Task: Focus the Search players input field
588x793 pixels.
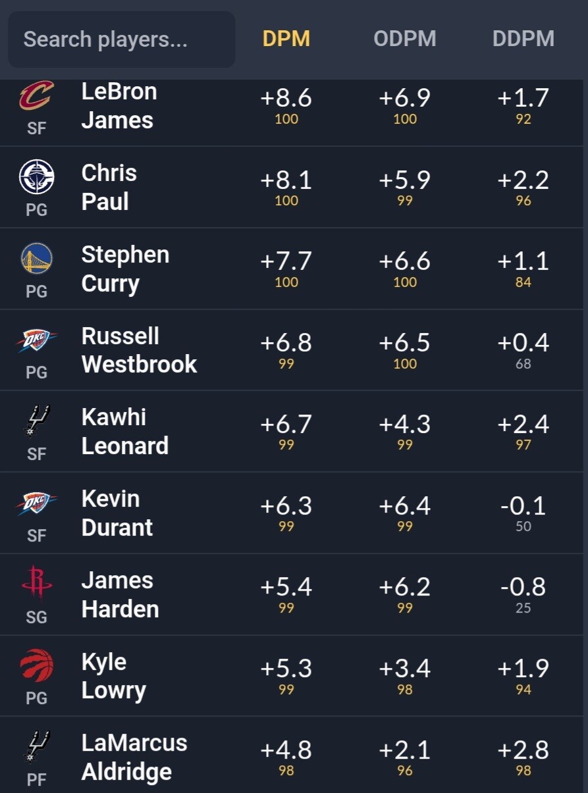Action: (x=122, y=39)
